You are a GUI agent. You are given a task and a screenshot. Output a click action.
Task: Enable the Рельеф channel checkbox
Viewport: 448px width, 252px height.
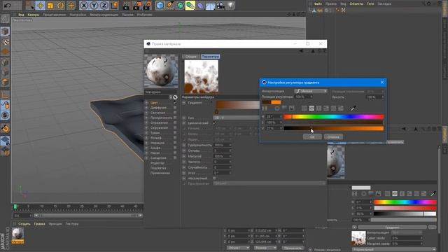click(x=175, y=138)
